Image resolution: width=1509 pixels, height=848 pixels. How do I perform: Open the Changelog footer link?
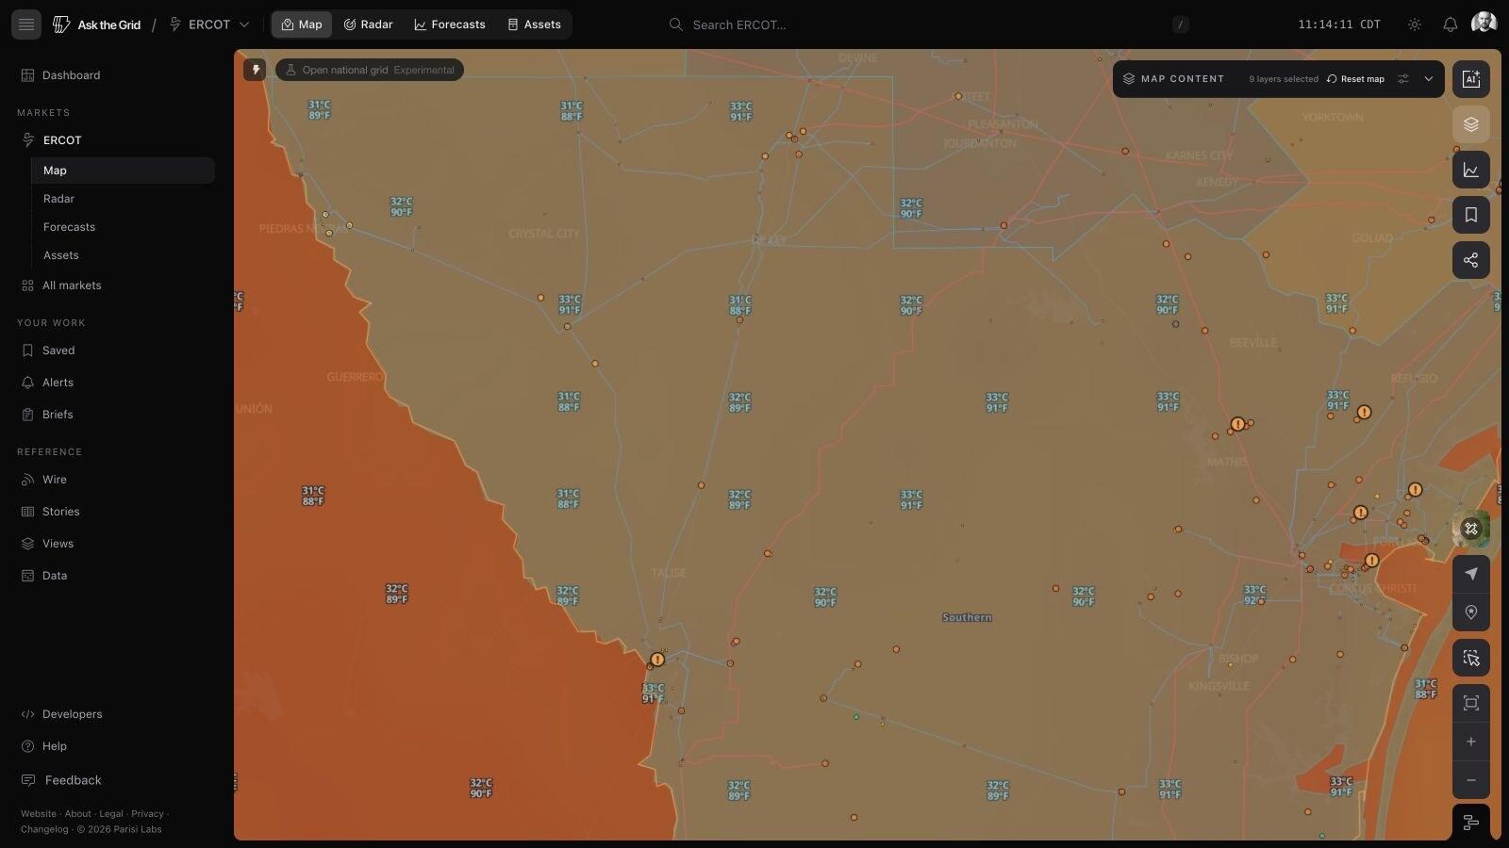pyautogui.click(x=44, y=829)
